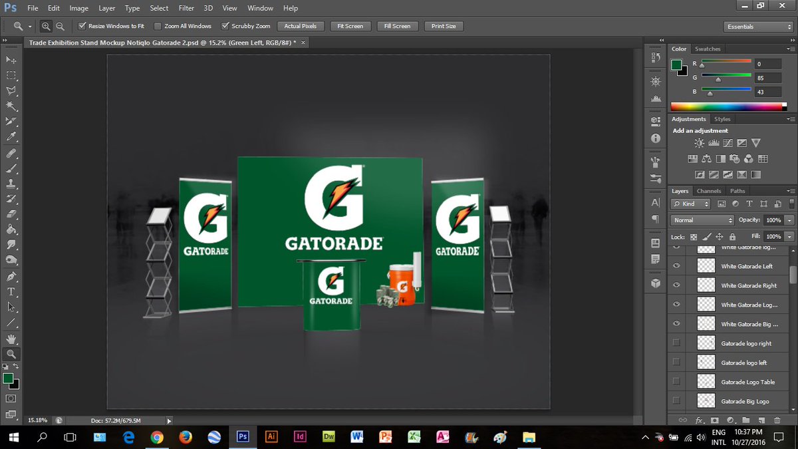Open the Character panel icon

click(x=656, y=202)
